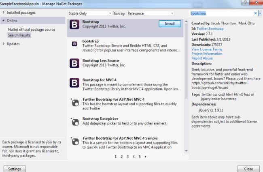The width and height of the screenshot is (263, 172).
Task: Click the Bootstrap for MVC 4 icon
Action: point(74,83)
